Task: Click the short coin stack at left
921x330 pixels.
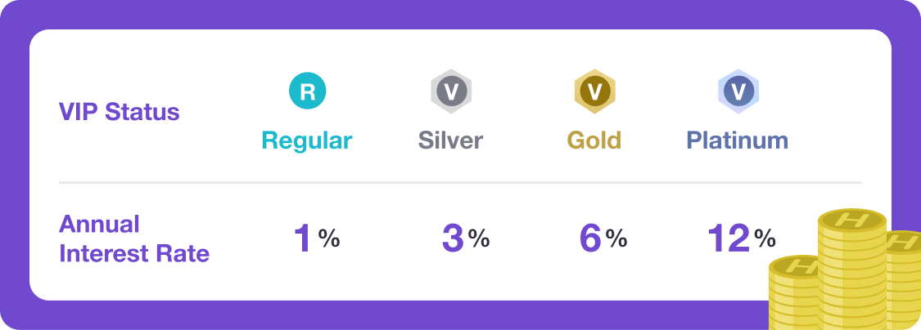Action: coord(793,296)
